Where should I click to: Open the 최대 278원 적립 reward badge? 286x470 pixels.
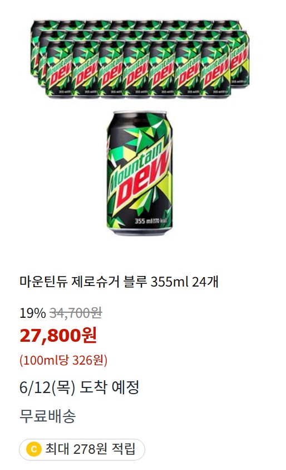pos(82,449)
